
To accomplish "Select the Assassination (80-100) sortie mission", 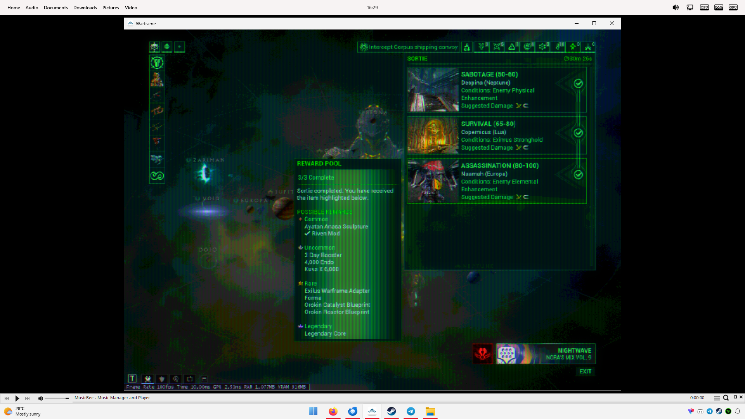I will pyautogui.click(x=497, y=181).
